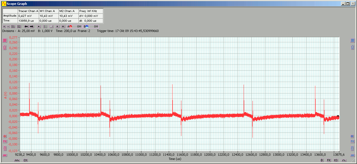Shift channel A trace downward arrow
This screenshot has width=357, height=164.
click(x=5, y=148)
